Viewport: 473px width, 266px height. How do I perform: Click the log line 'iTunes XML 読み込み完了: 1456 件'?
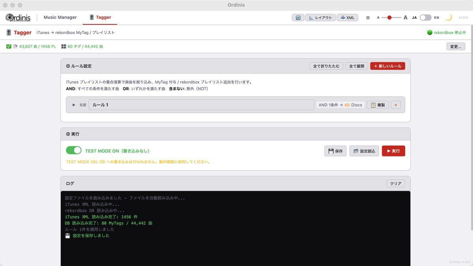click(101, 217)
